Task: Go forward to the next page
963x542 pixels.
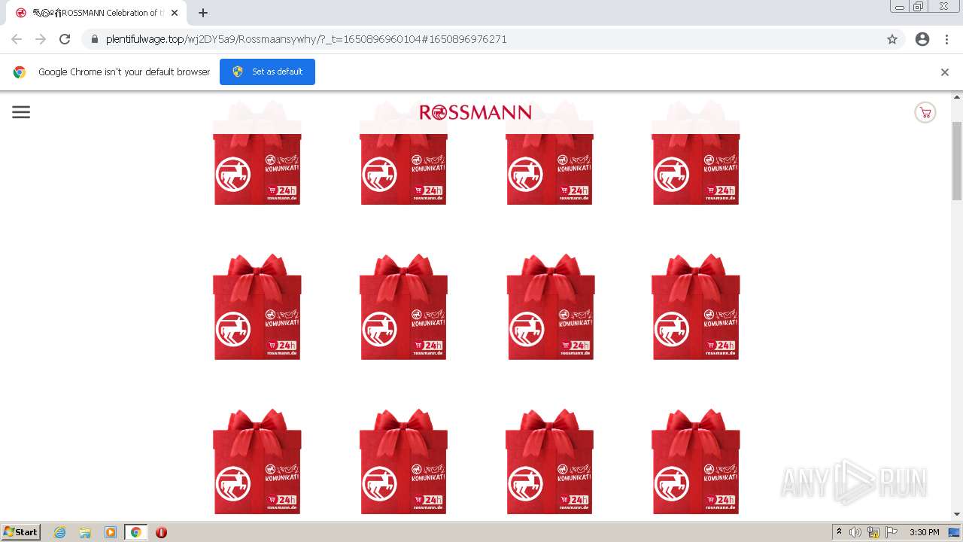Action: pyautogui.click(x=41, y=39)
